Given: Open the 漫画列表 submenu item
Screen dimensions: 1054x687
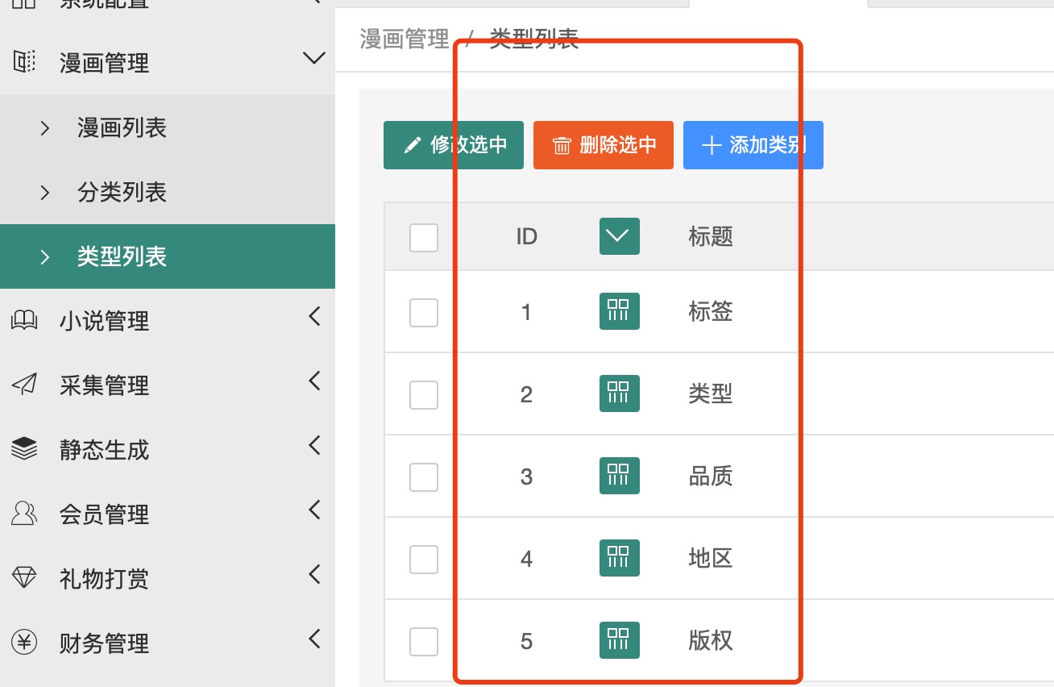Looking at the screenshot, I should coord(122,127).
